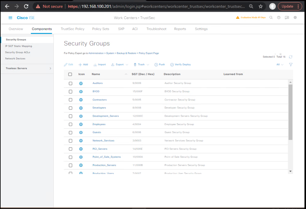306x209 pixels.
Task: Click the table scroll up arrow
Action: 291,82
